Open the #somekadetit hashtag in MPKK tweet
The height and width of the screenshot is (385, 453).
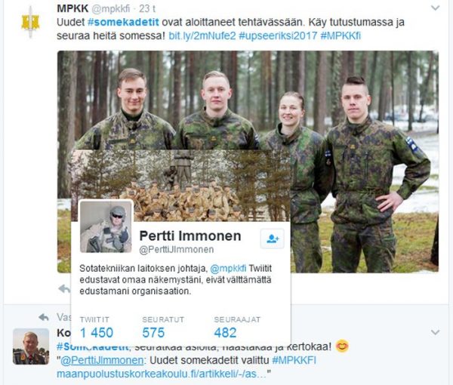(x=123, y=22)
